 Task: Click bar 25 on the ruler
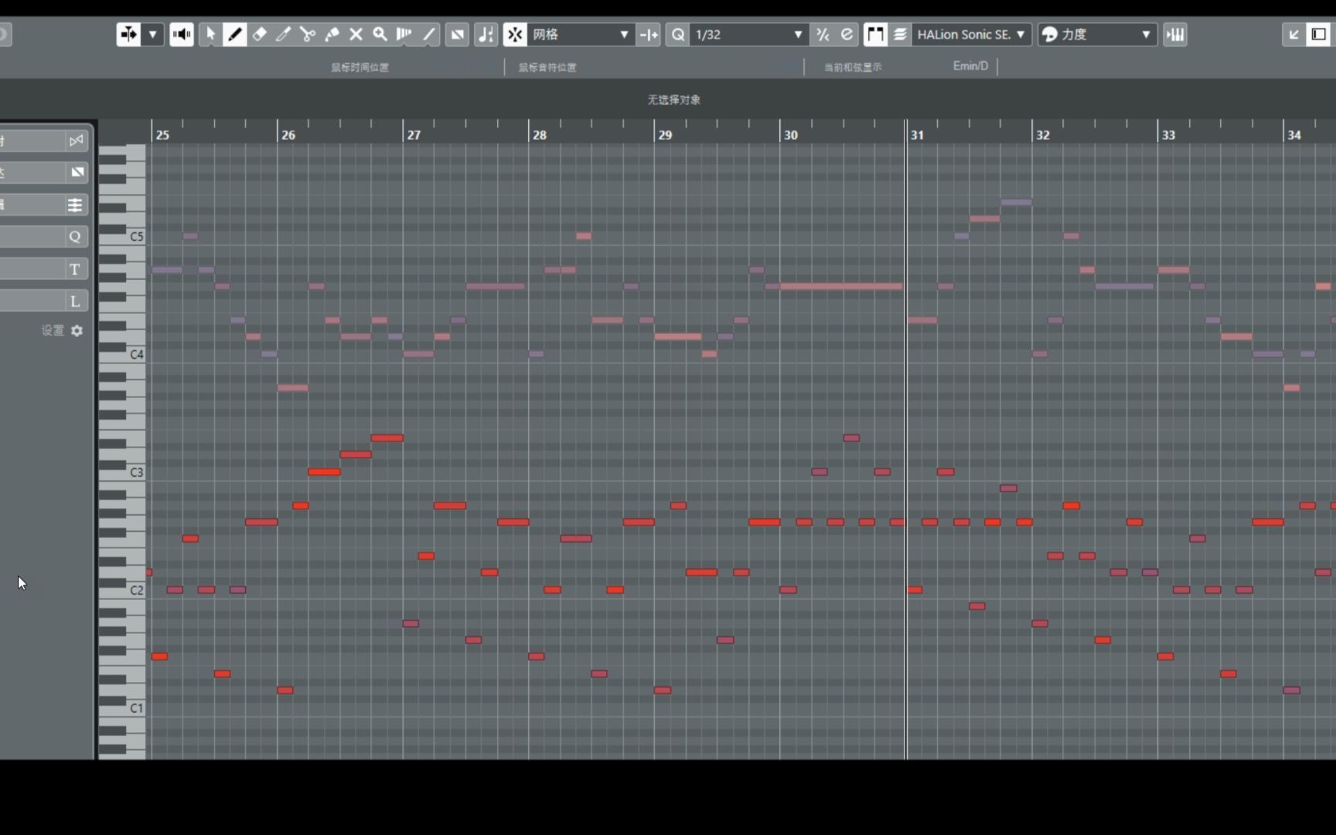point(162,135)
